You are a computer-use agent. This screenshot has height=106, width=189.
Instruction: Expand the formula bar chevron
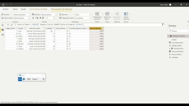pyautogui.click(x=165, y=25)
